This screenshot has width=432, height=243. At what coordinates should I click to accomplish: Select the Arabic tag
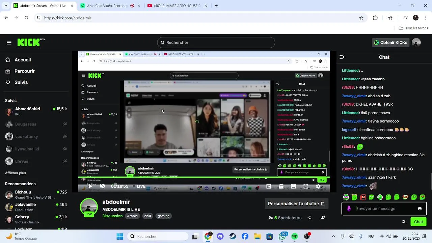[132, 216]
